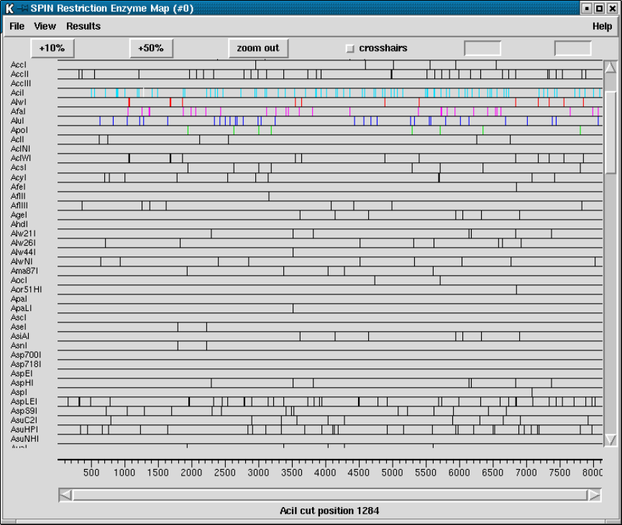
Task: Click the vertical scrollbar up arrow
Action: (x=610, y=68)
